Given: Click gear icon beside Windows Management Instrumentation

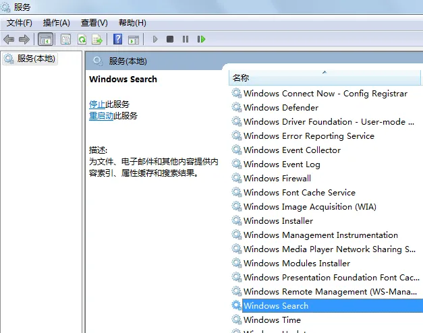Looking at the screenshot, I should tap(237, 235).
